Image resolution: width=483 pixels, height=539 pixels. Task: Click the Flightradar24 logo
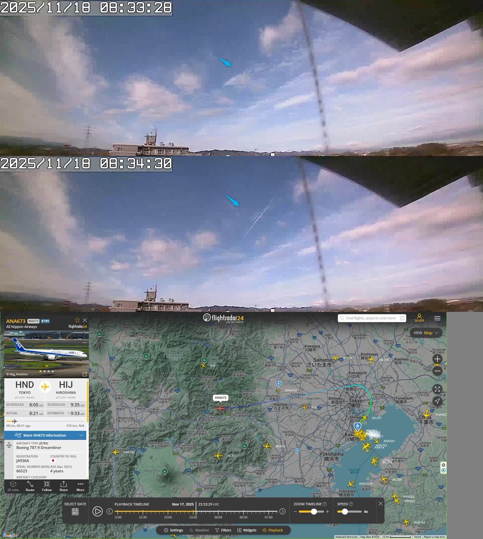[223, 318]
